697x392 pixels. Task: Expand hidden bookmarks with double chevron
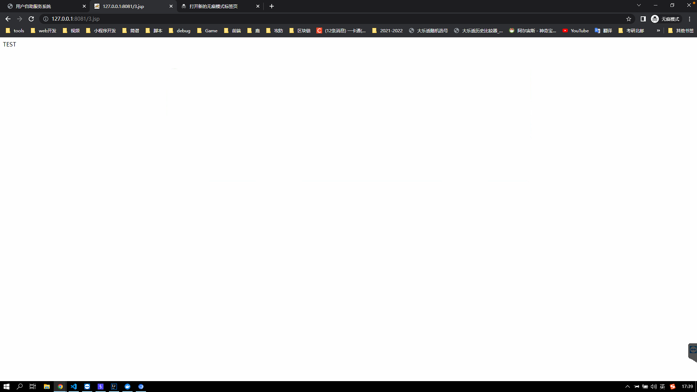point(658,31)
